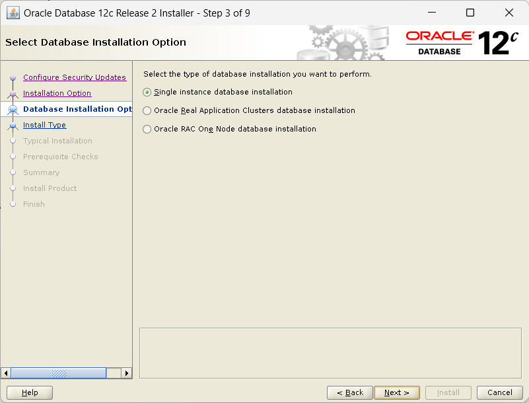Screen dimensions: 529x403
Task: Click the Oracle Database 12c logo
Action: point(462,43)
